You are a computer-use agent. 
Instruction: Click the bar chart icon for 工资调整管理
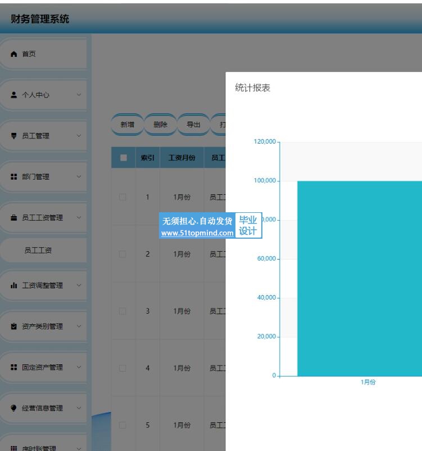pyautogui.click(x=14, y=285)
